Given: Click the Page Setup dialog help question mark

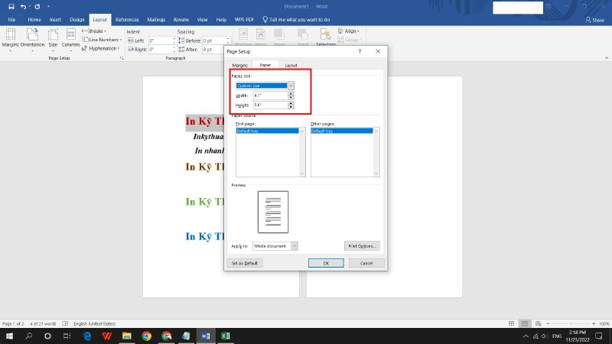Looking at the screenshot, I should click(x=360, y=51).
